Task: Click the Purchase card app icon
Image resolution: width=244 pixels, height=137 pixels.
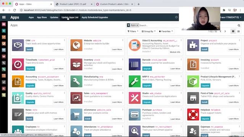Action: (135, 115)
